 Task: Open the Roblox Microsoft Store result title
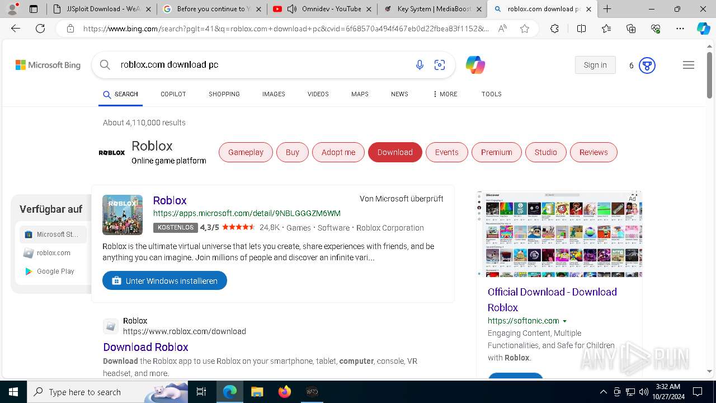tap(169, 200)
